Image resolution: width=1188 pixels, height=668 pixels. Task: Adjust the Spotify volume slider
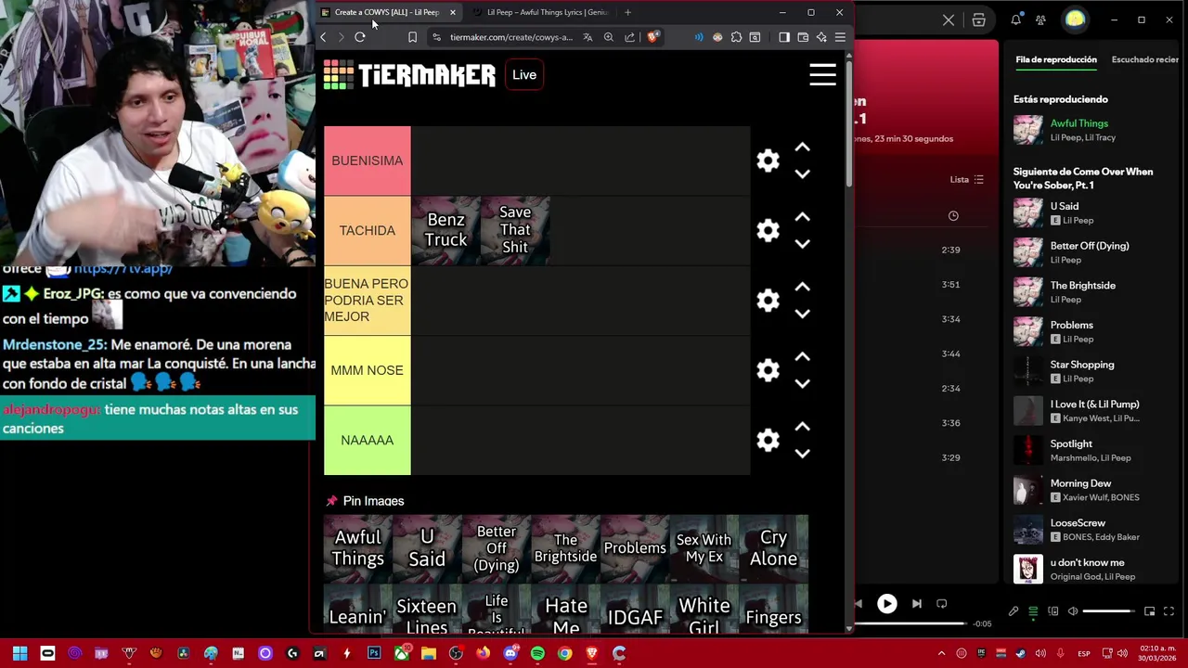[1109, 611]
